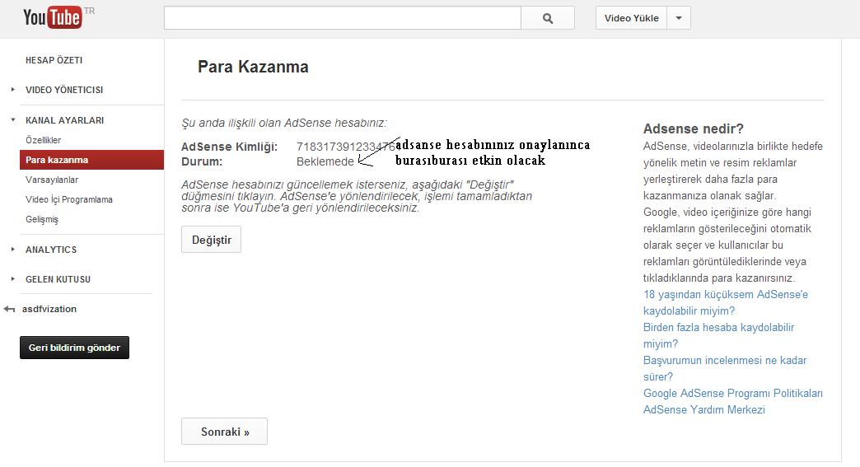Image resolution: width=860 pixels, height=467 pixels.
Task: Click the back arrow beside asdfvization
Action: pos(9,309)
